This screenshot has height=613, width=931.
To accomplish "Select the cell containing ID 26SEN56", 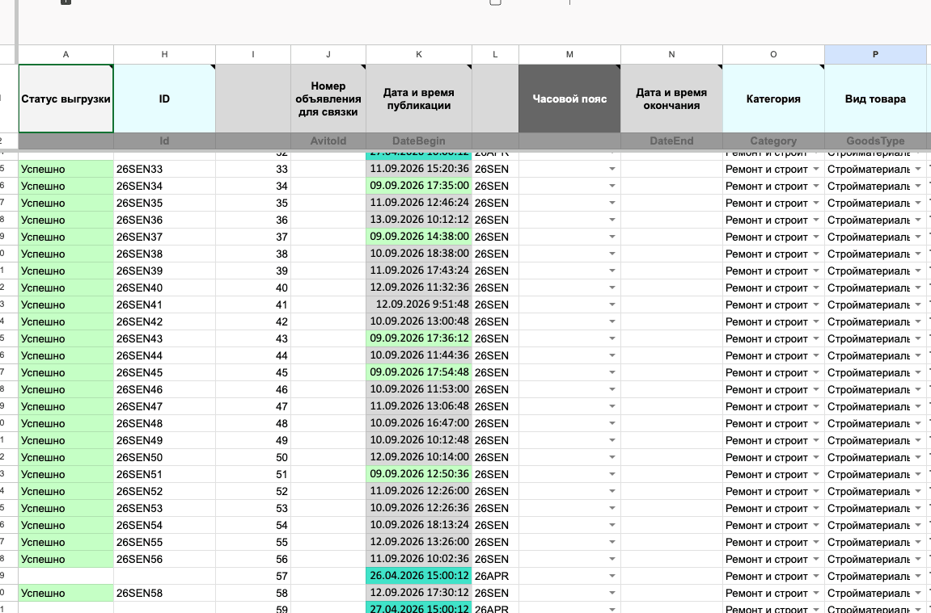I will (164, 559).
